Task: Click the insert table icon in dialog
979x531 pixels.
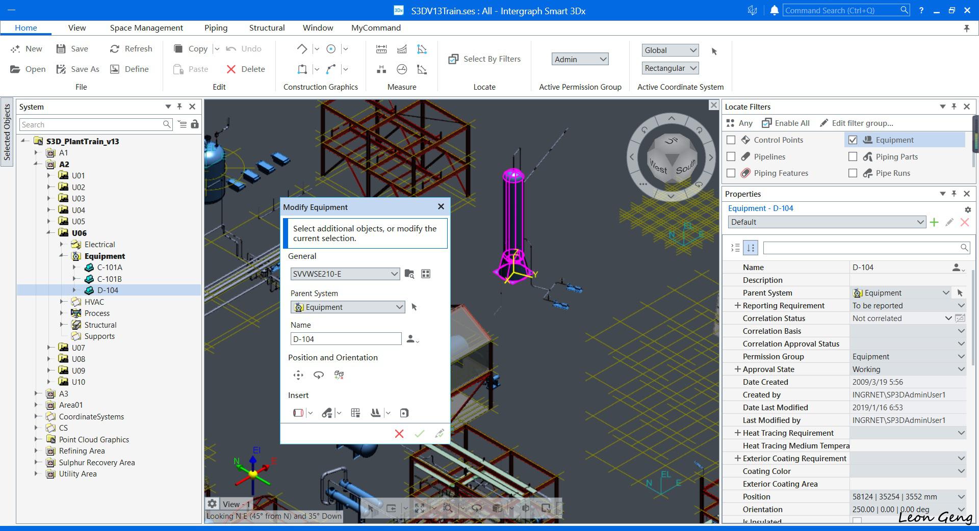Action: [355, 413]
